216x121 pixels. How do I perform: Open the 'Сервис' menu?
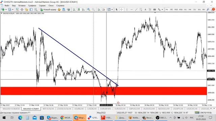pos(42,6)
